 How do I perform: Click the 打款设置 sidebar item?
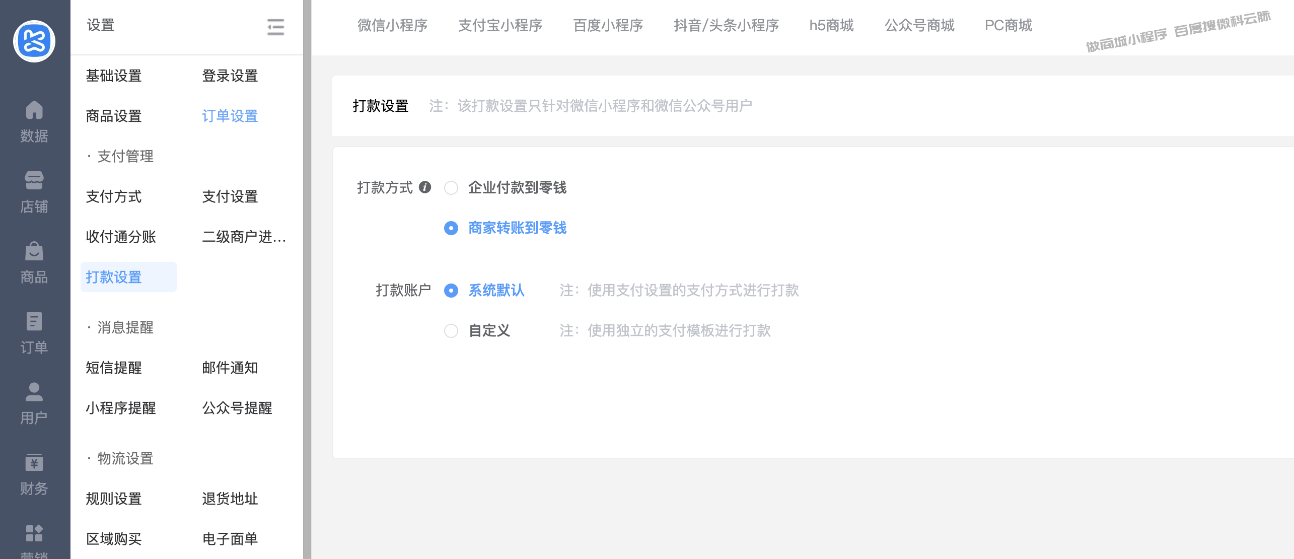pos(114,277)
